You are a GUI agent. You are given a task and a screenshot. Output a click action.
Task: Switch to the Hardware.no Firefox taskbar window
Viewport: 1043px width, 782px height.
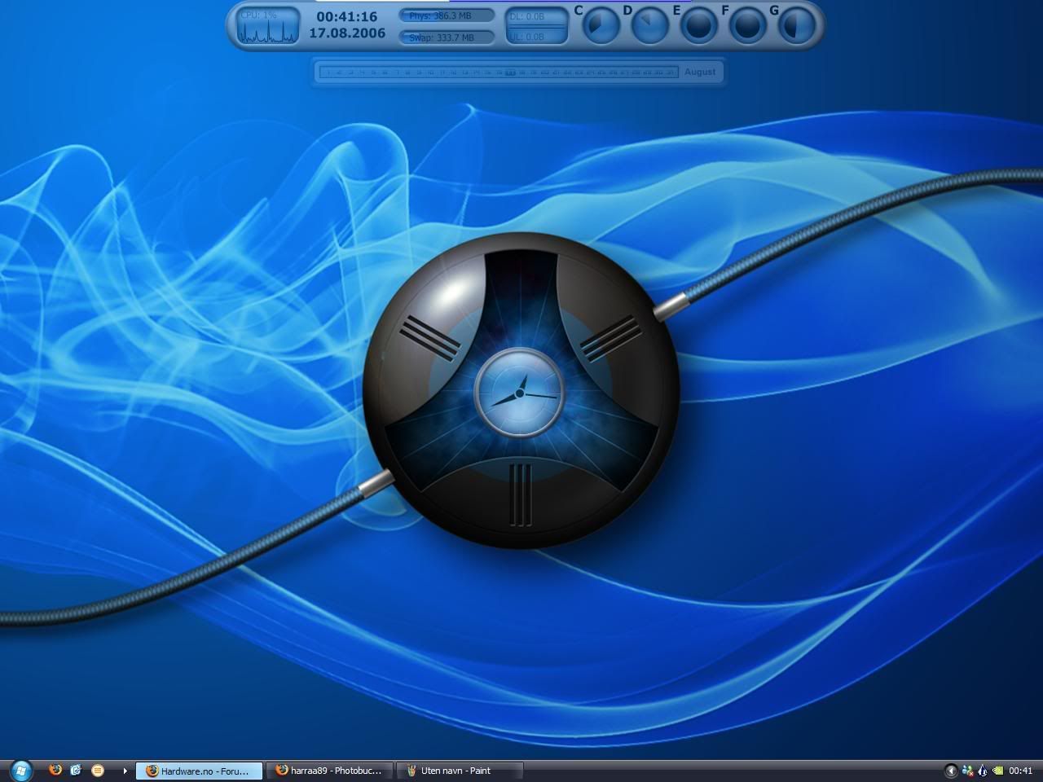click(200, 771)
